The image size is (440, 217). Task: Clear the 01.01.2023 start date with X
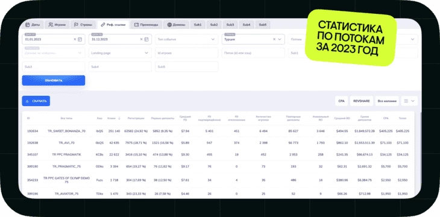75,40
